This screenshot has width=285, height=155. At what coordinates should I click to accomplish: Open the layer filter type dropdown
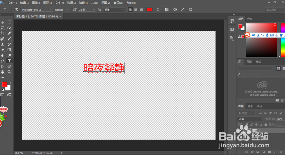tap(247, 113)
